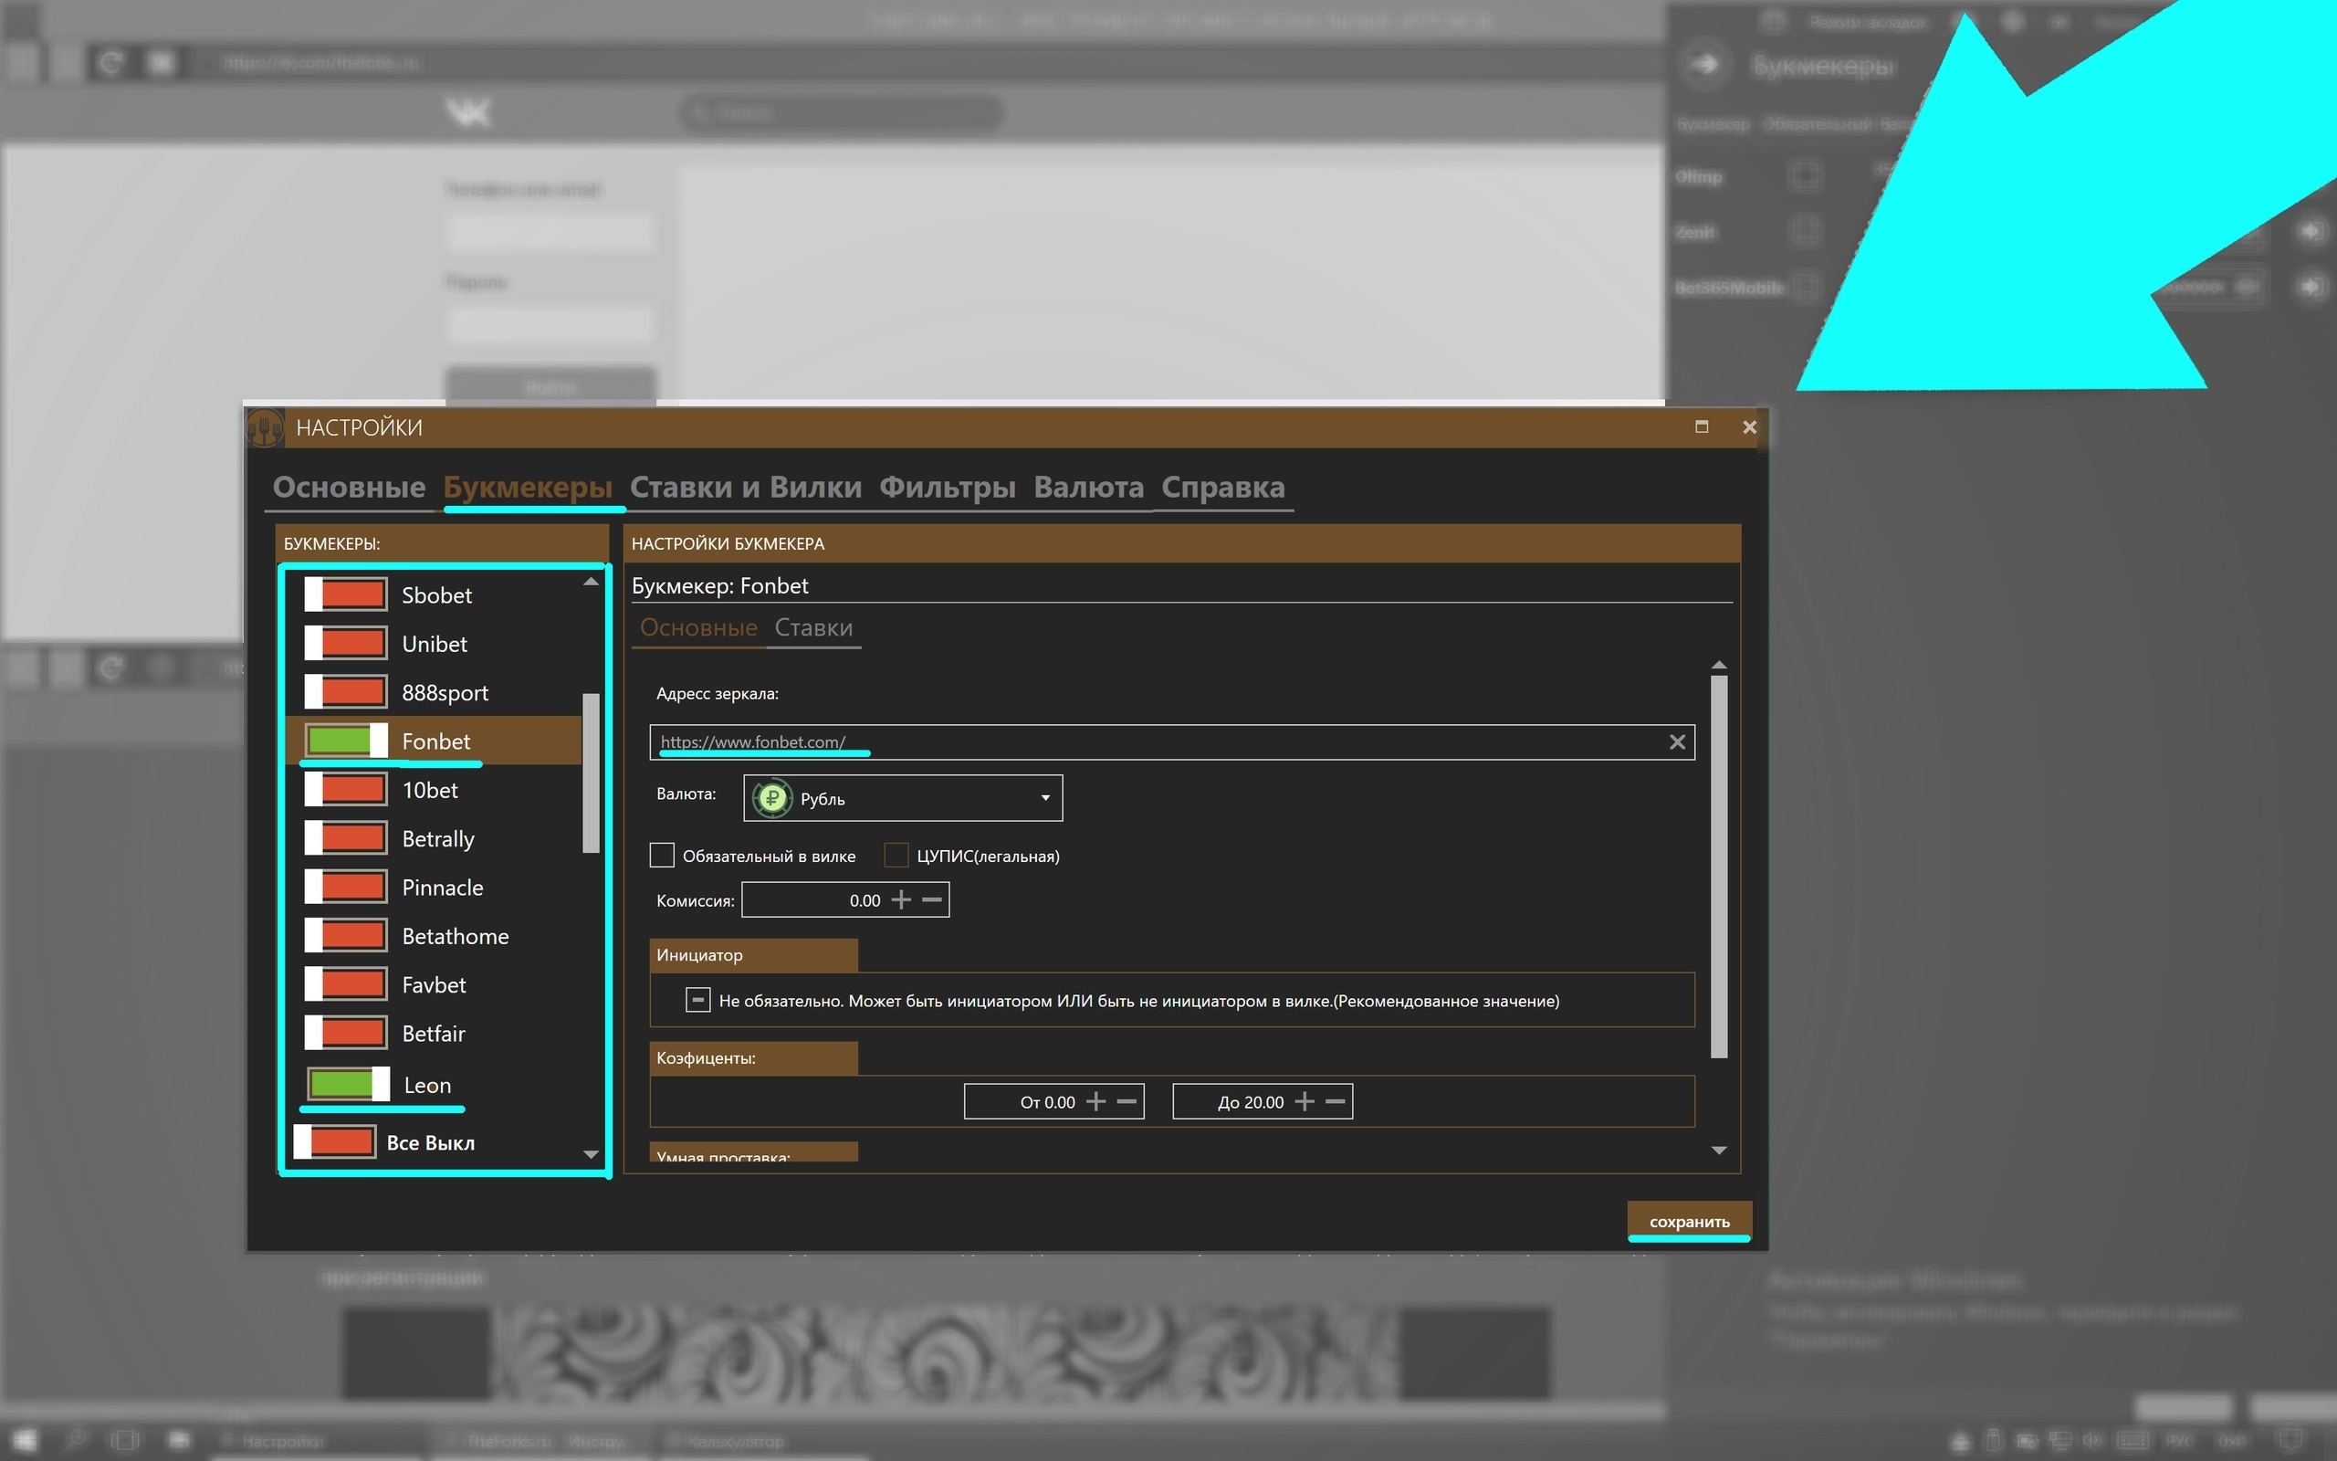Open the Валюта Рубль dropdown
This screenshot has width=2337, height=1461.
[x=903, y=798]
